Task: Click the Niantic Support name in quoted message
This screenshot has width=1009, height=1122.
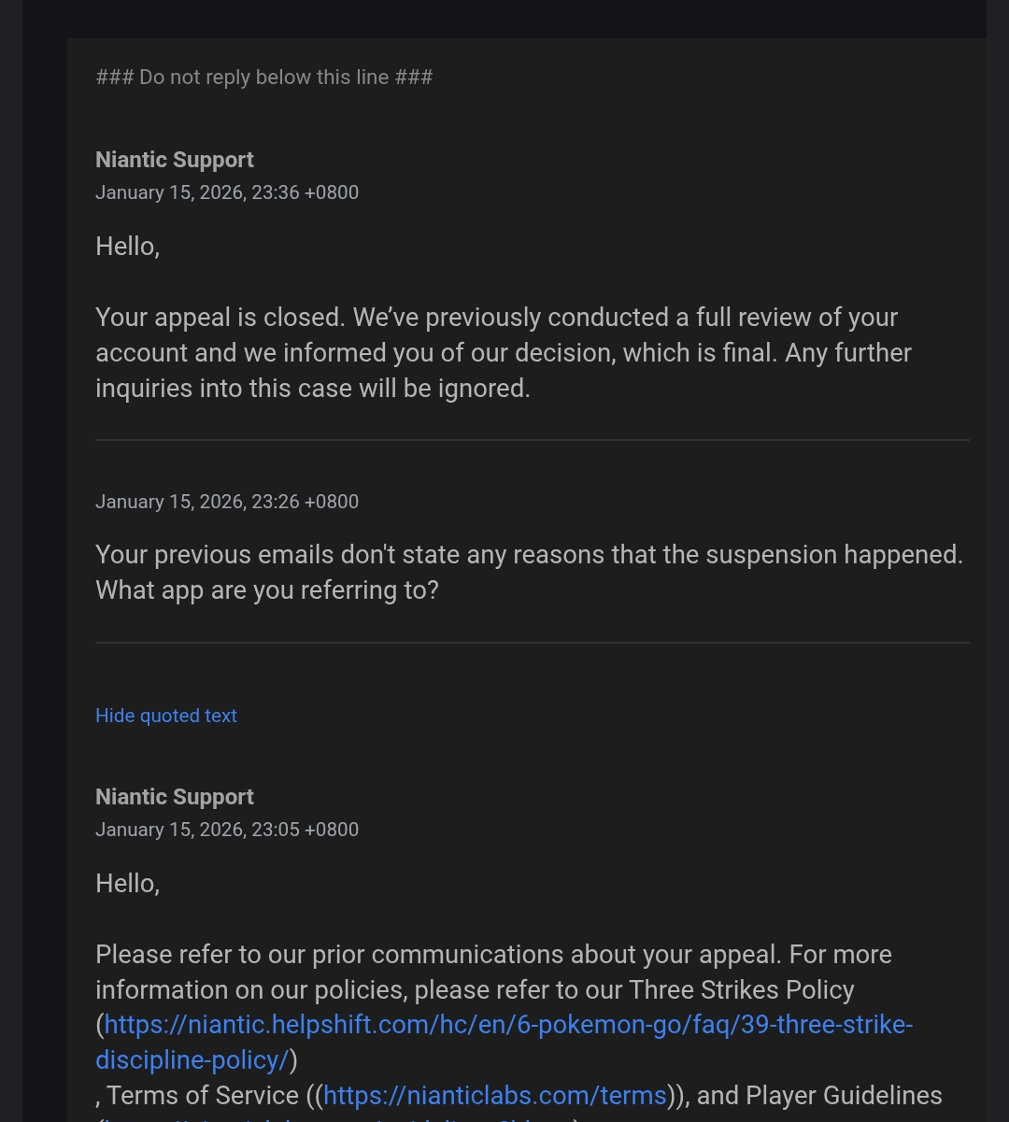Action: click(x=175, y=797)
